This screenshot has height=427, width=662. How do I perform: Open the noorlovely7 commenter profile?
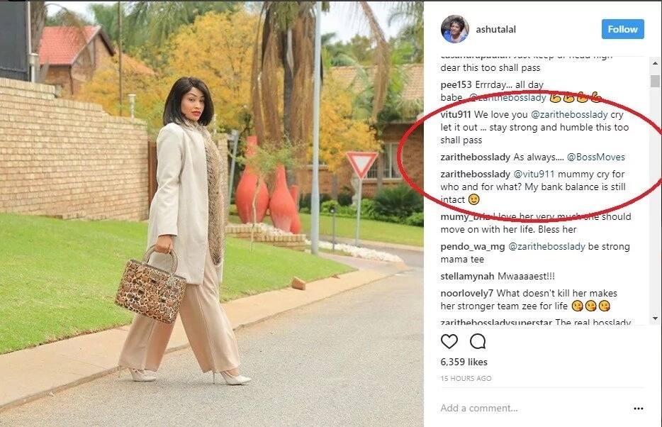467,293
